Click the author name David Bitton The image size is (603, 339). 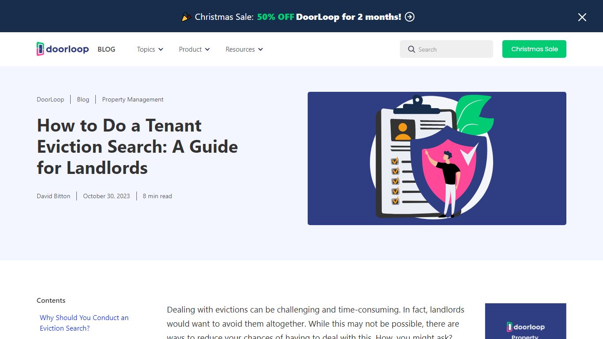53,196
